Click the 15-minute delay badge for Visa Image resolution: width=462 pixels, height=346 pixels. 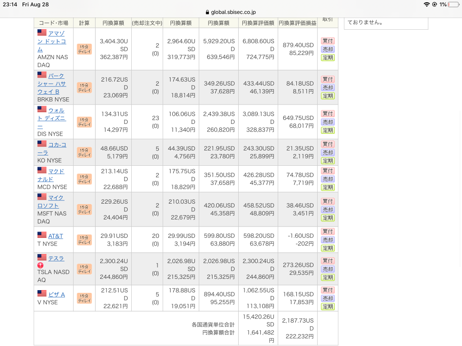pos(84,298)
